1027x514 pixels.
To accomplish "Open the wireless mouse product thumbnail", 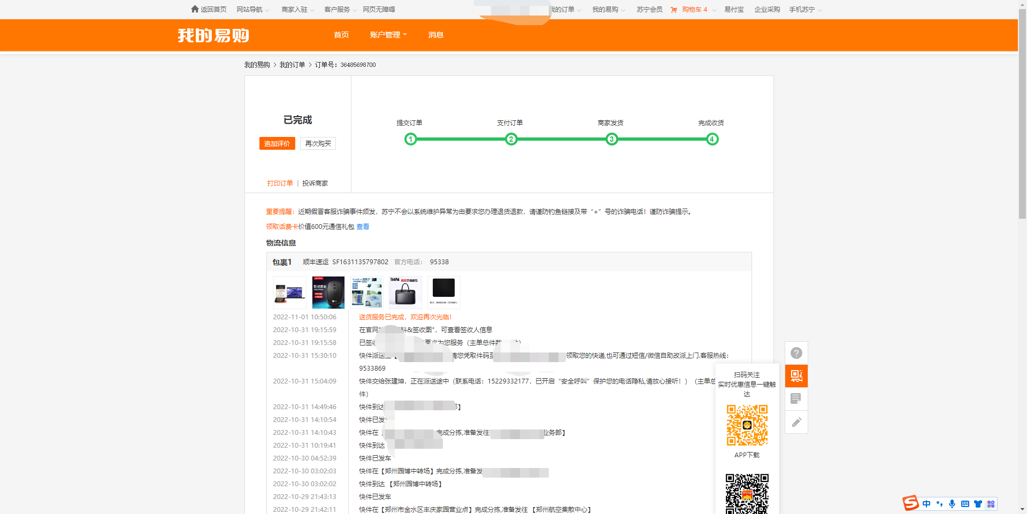I will 328,293.
